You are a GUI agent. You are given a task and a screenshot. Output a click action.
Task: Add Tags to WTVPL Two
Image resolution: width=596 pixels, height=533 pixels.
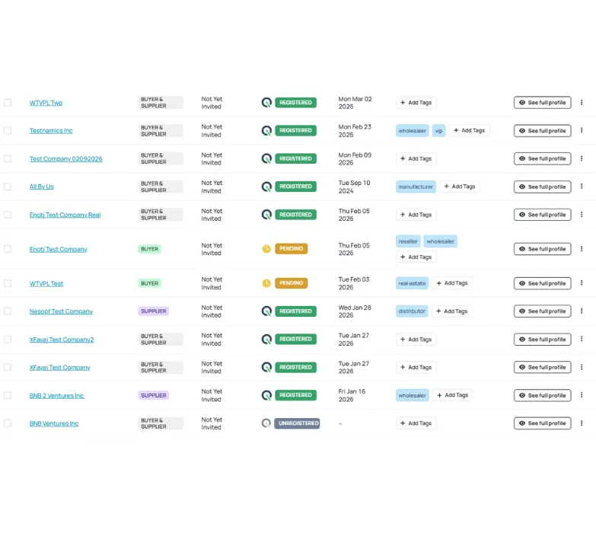[x=416, y=103]
